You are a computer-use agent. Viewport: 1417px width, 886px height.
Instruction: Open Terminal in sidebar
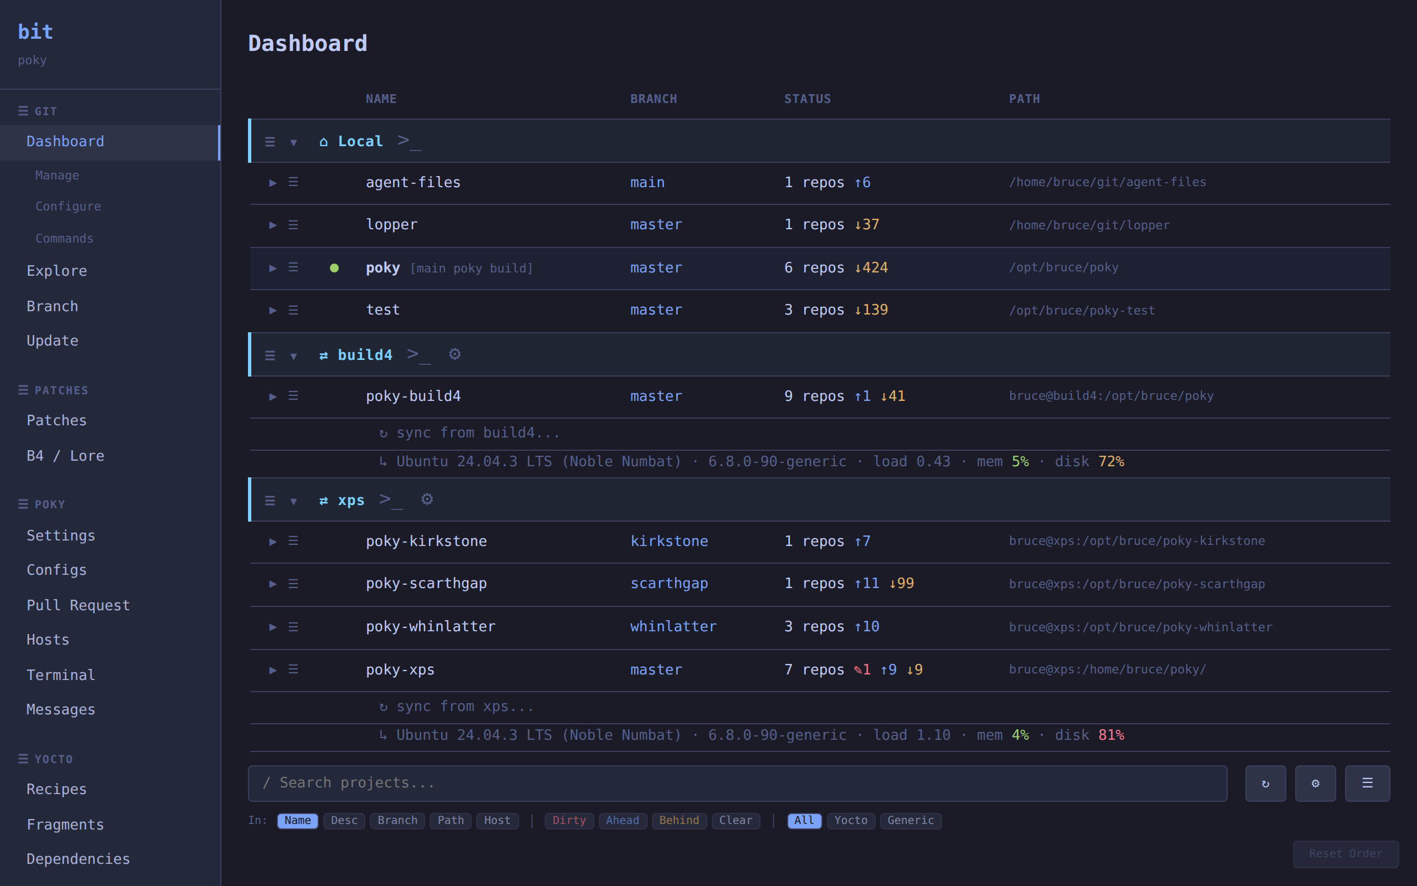point(61,674)
